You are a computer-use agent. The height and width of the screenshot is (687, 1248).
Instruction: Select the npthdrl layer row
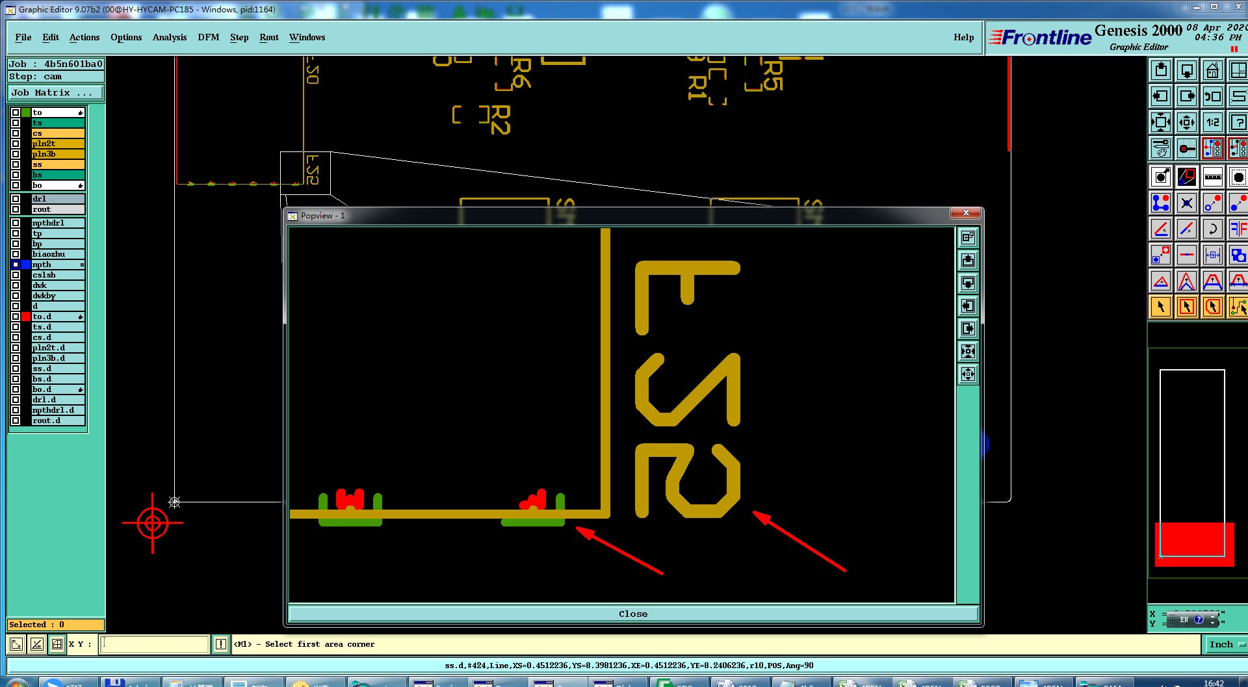coord(58,223)
